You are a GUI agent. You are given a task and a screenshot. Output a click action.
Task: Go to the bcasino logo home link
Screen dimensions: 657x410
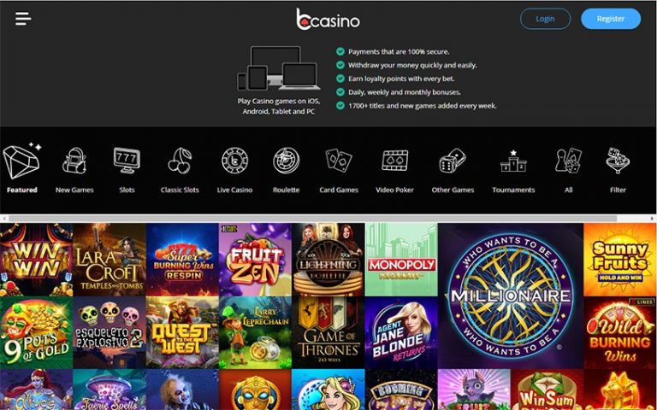[x=328, y=20]
